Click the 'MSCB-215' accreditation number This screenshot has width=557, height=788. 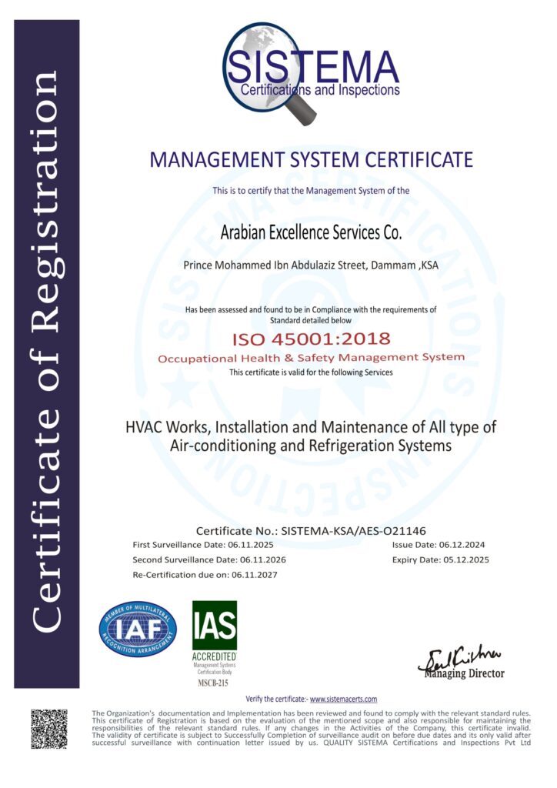pos(214,683)
